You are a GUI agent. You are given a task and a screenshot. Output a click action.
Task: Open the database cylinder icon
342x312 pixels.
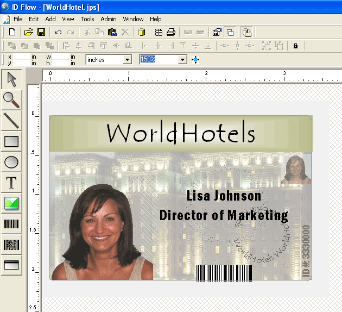(142, 32)
